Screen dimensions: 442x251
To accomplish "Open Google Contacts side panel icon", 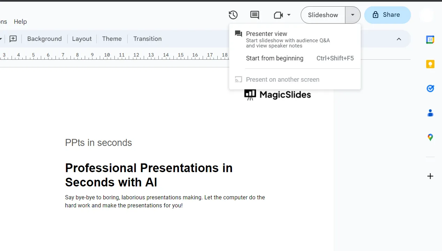I will pyautogui.click(x=430, y=113).
